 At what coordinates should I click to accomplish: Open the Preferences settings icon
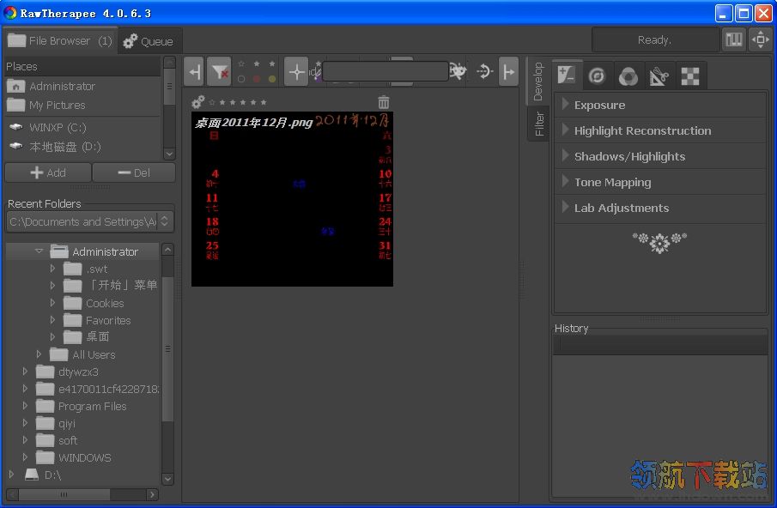click(x=734, y=39)
